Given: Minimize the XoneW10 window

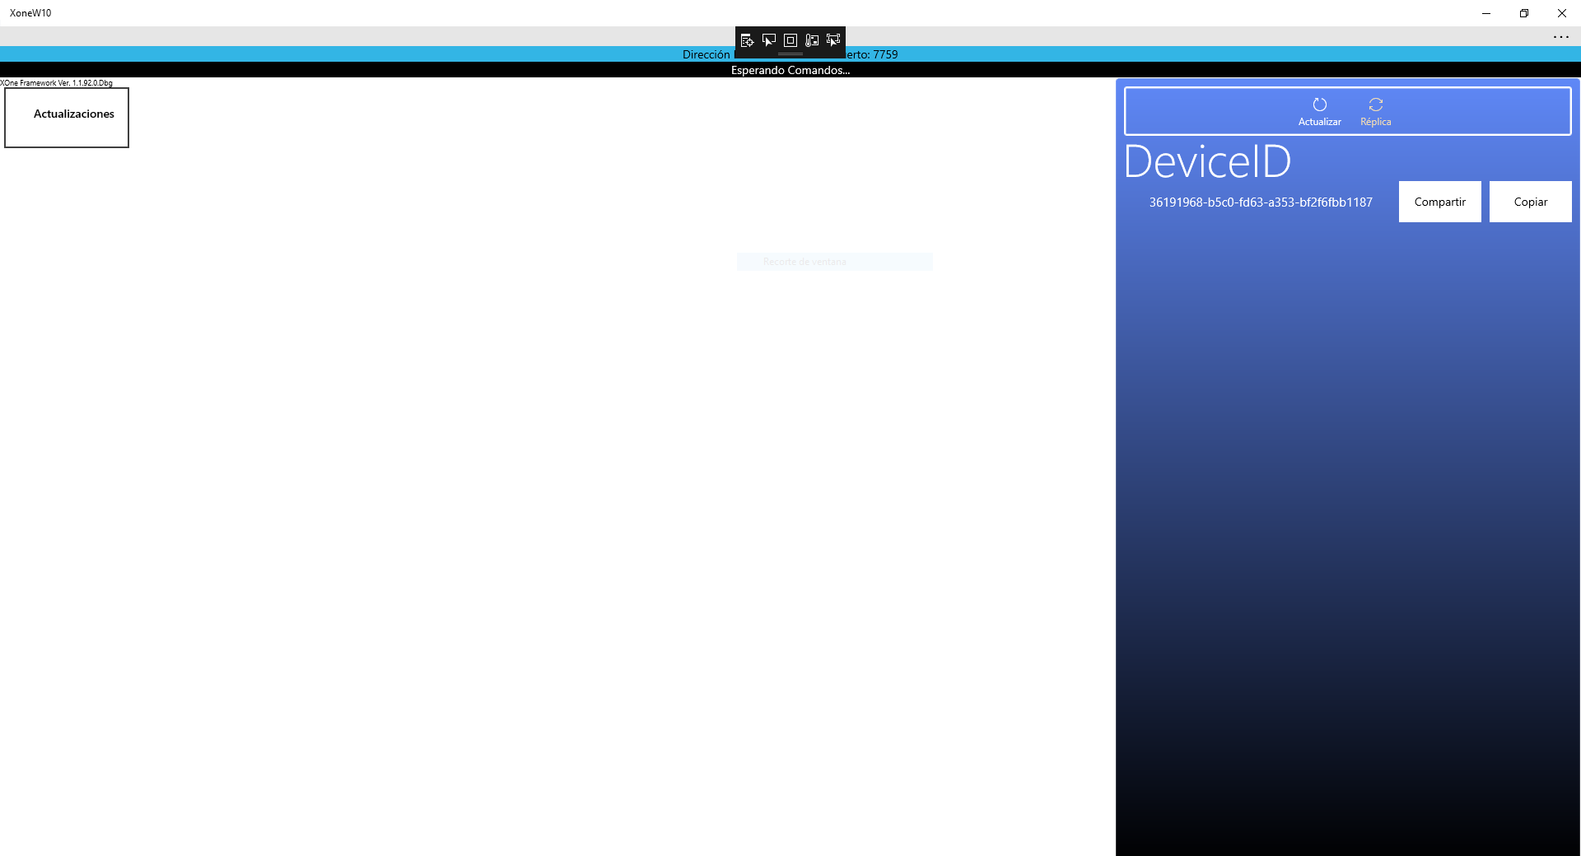Looking at the screenshot, I should coord(1486,13).
